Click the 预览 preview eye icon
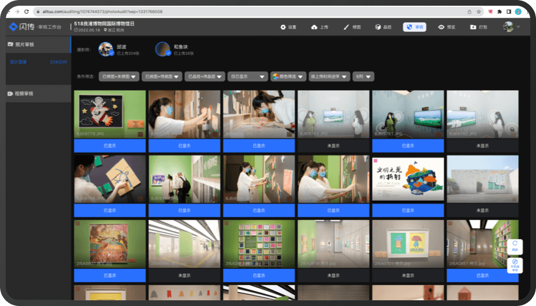536x306 pixels. [446, 27]
